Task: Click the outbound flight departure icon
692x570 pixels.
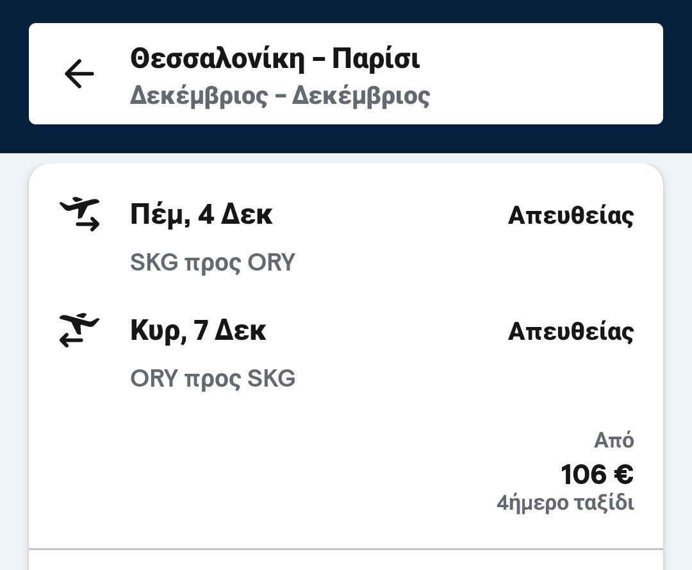Action: 79,214
